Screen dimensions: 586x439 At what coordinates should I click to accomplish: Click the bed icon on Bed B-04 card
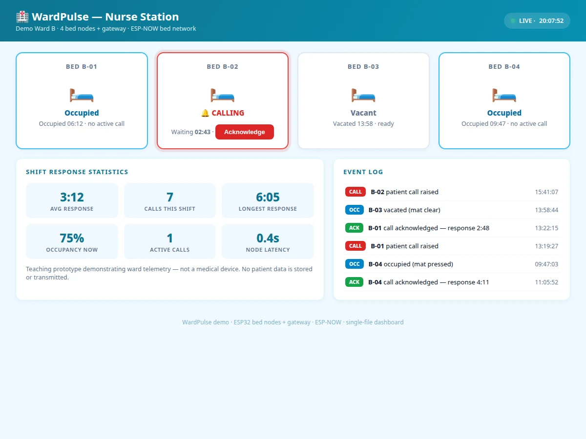(504, 95)
